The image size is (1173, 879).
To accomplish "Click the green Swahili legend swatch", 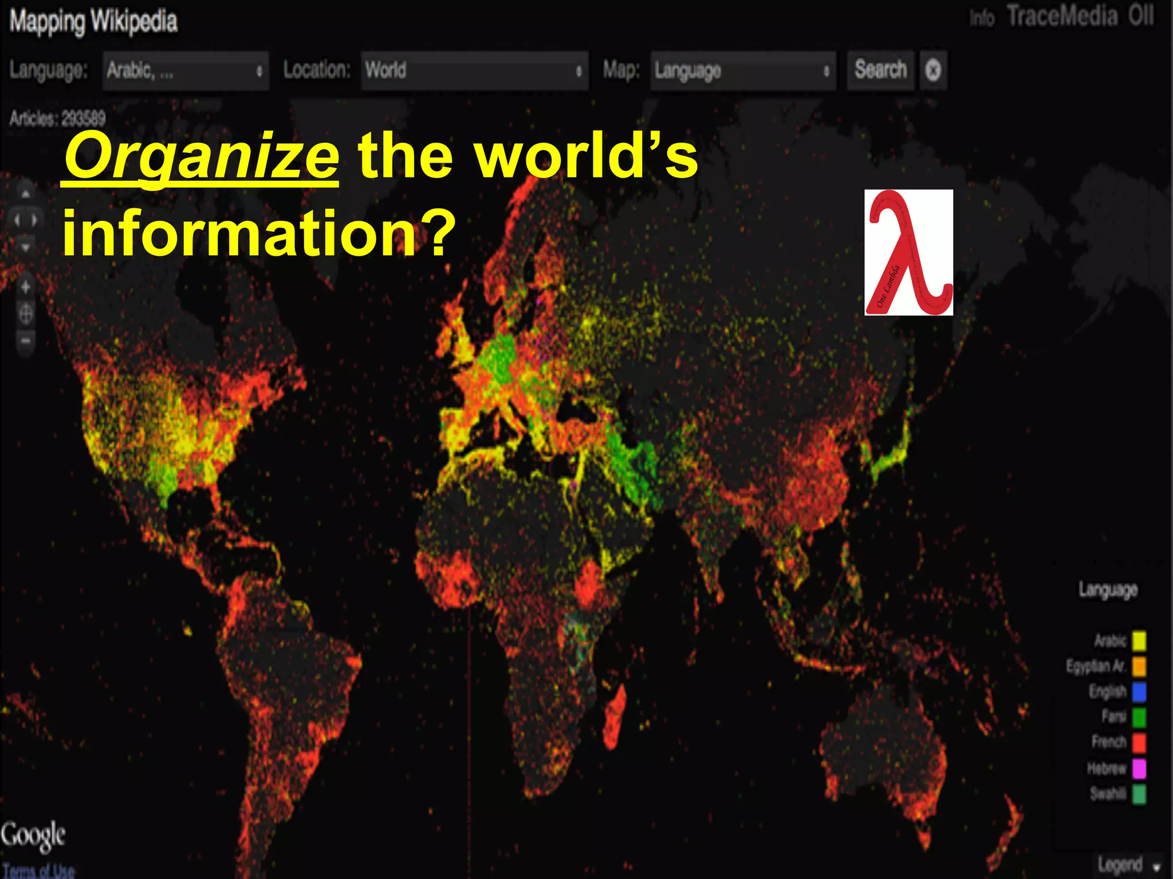I will point(1139,794).
